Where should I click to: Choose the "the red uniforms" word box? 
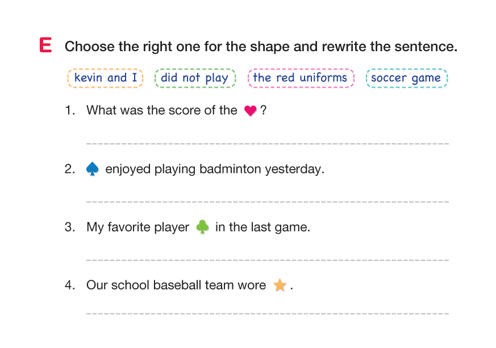pyautogui.click(x=300, y=78)
